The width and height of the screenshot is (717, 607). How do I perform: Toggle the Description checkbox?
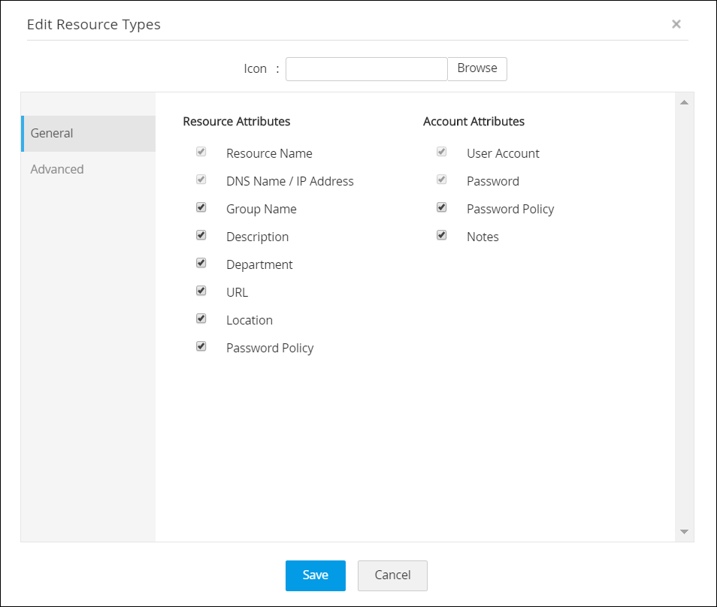pyautogui.click(x=201, y=235)
